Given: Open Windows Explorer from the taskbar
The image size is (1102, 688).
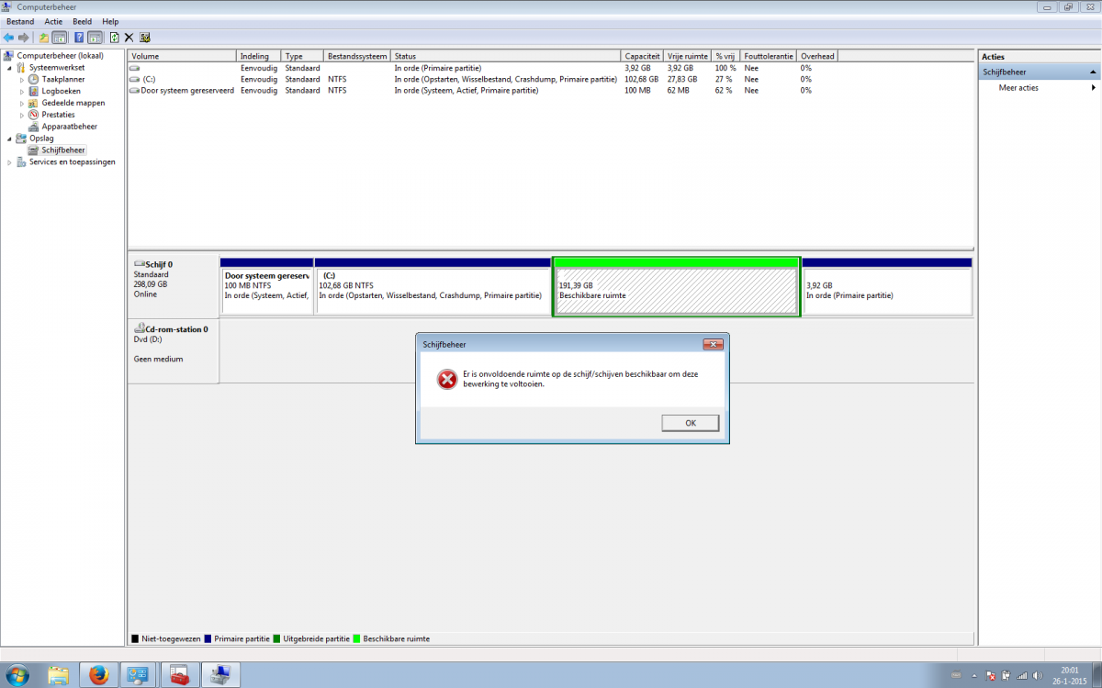Looking at the screenshot, I should pos(59,674).
